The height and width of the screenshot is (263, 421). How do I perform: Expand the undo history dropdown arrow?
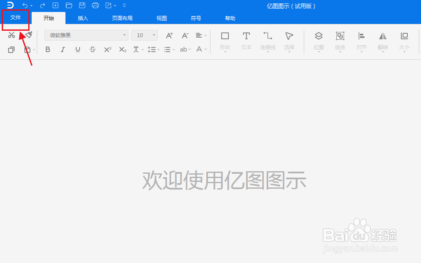point(32,5)
